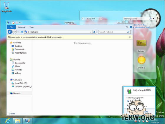
Task: Click the Fully charged (100%) text
Action: tap(142, 90)
